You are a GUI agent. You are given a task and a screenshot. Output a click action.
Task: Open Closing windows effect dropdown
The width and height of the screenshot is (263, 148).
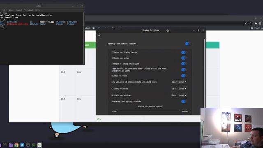point(179,89)
